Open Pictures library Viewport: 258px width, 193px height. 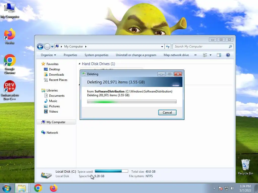pos(52,106)
